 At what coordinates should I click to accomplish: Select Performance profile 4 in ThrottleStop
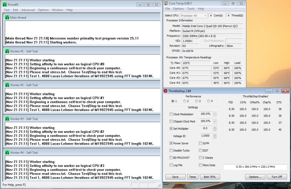[209, 101]
